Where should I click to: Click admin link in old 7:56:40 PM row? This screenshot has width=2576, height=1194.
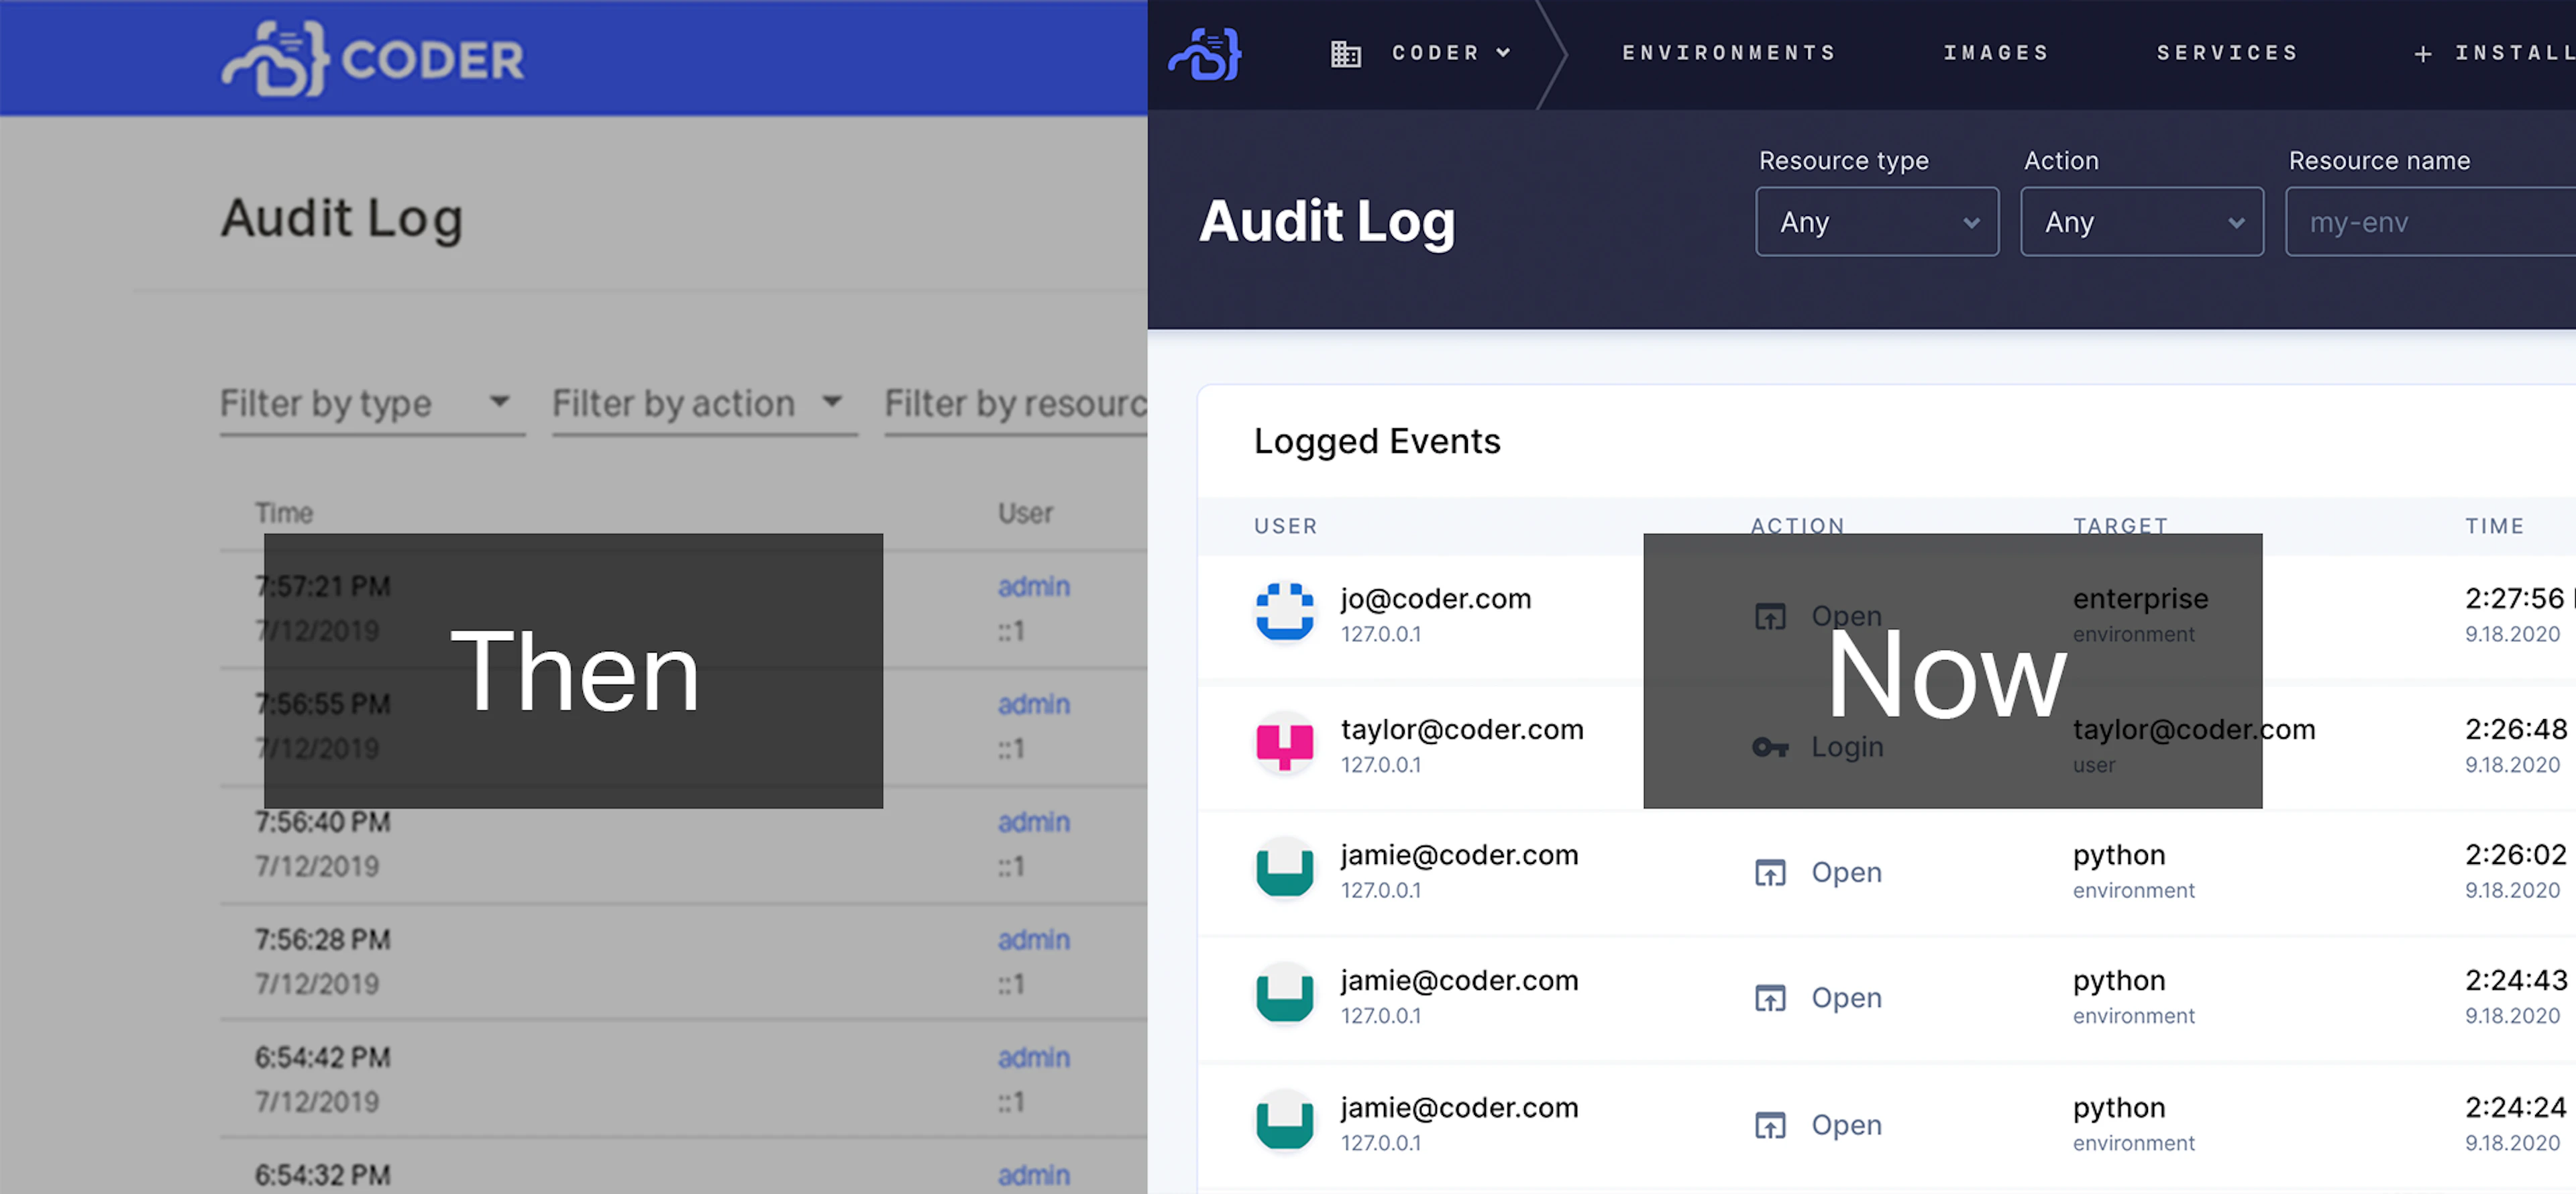point(1034,822)
